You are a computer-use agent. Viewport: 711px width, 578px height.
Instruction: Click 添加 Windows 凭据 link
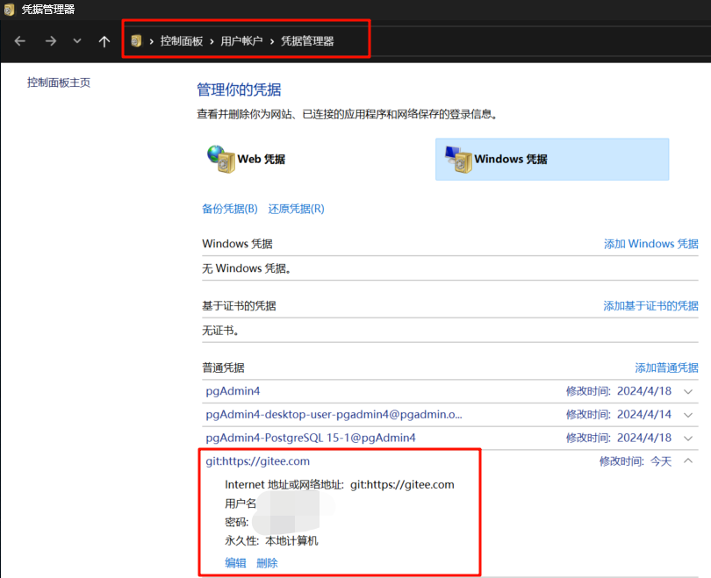pyautogui.click(x=650, y=244)
